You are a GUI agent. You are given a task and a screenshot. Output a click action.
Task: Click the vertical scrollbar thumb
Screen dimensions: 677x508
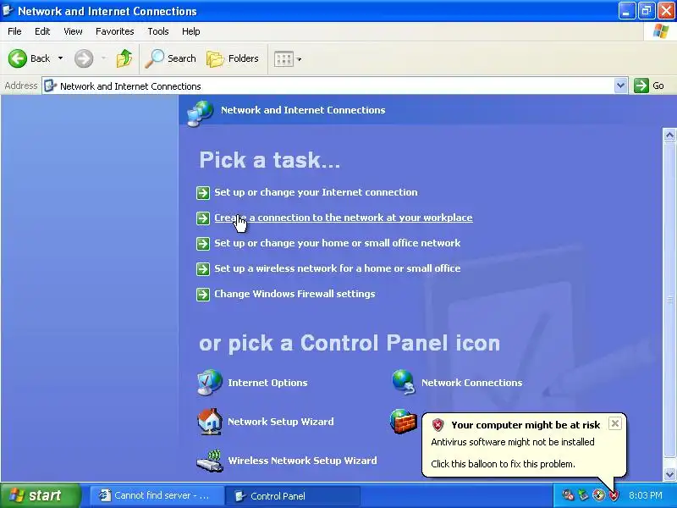coord(669,301)
